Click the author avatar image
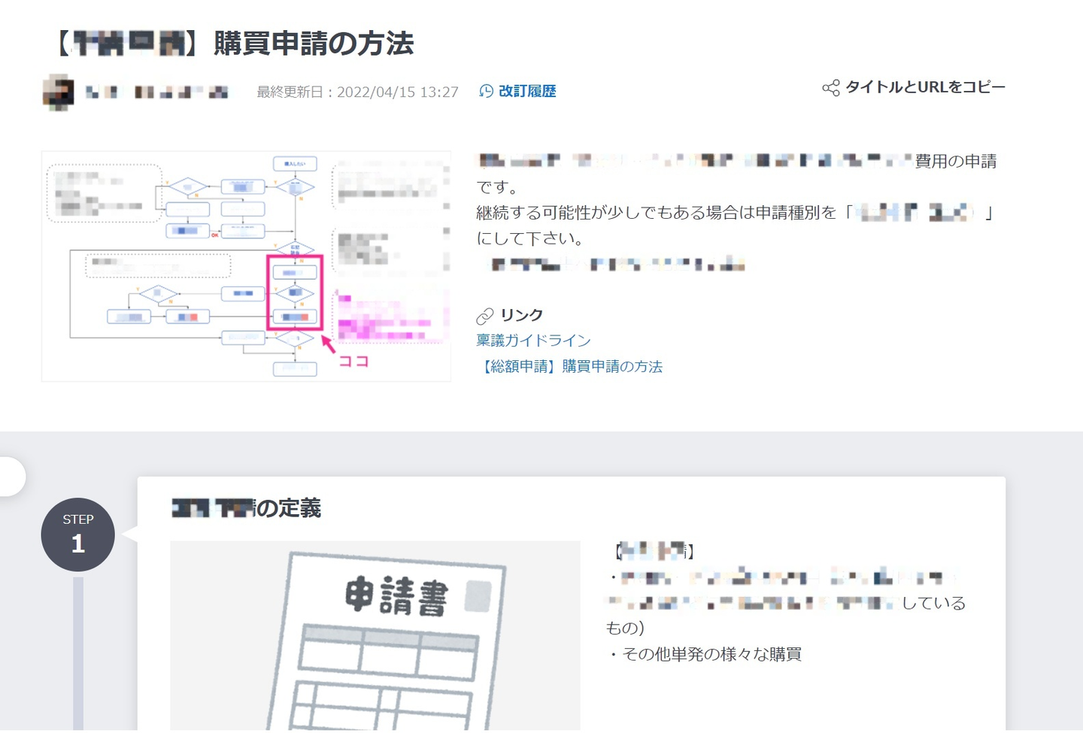The height and width of the screenshot is (733, 1083). [58, 92]
